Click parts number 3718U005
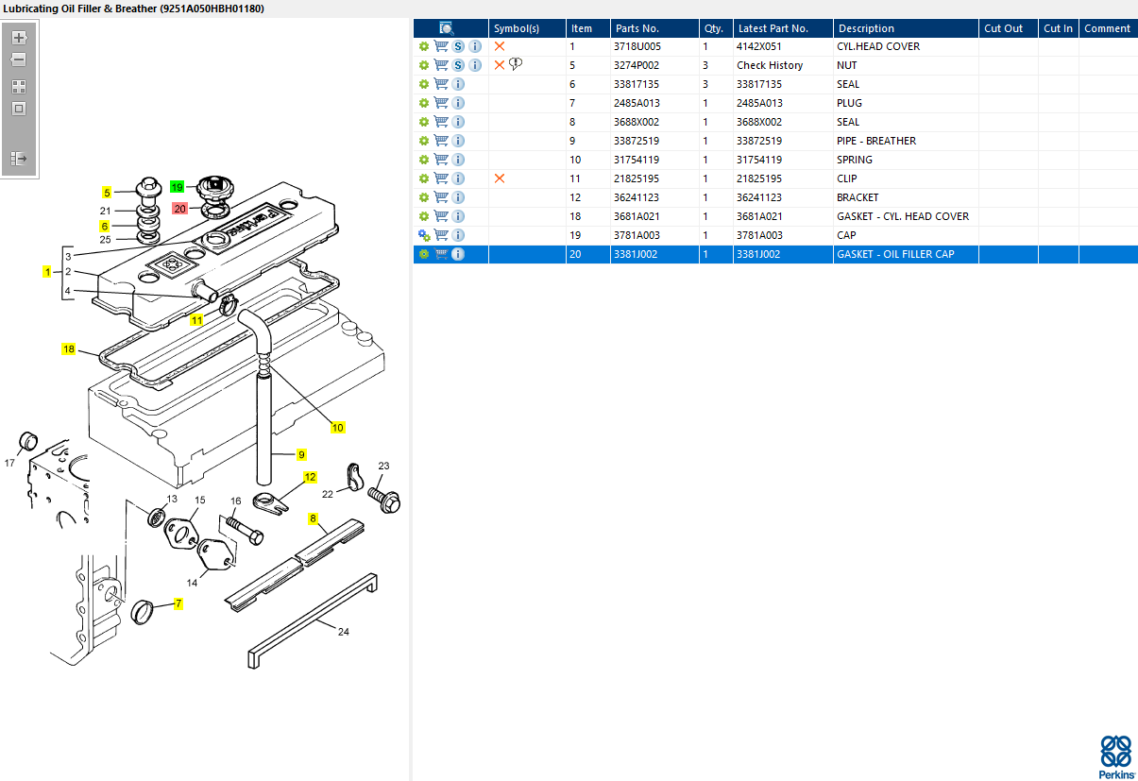This screenshot has width=1138, height=781. (637, 46)
